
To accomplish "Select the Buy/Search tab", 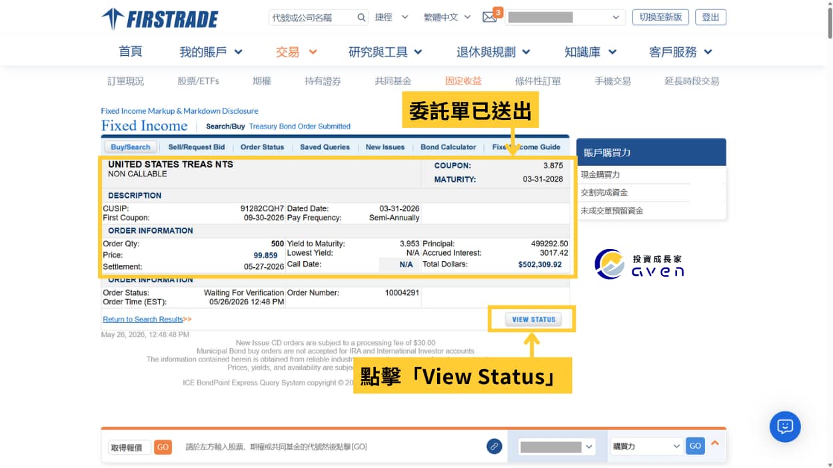I will (x=131, y=147).
